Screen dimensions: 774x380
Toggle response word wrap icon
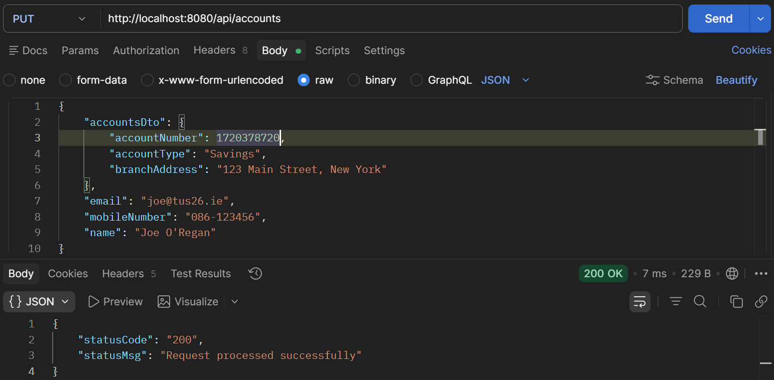[640, 302]
